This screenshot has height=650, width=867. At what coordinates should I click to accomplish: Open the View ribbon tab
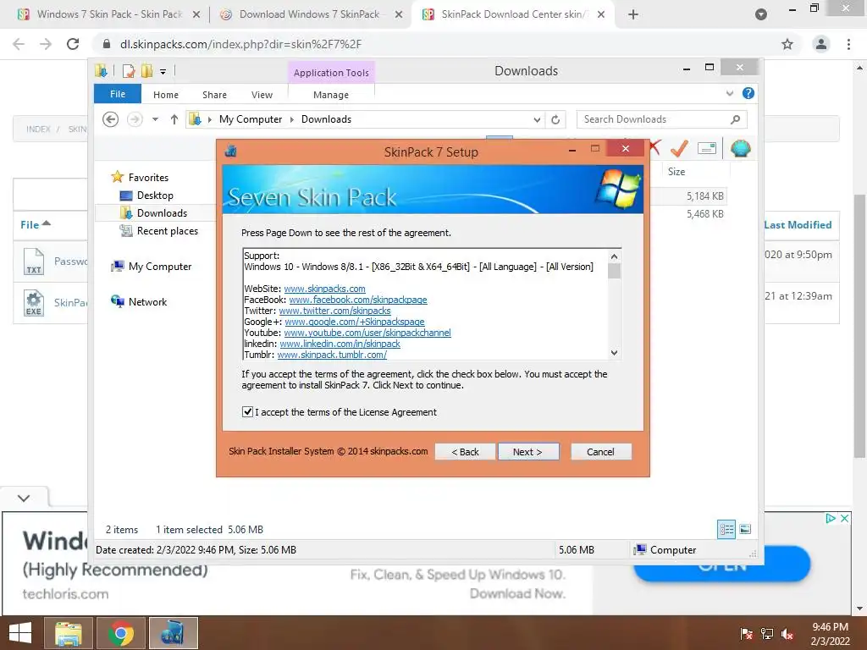tap(262, 95)
